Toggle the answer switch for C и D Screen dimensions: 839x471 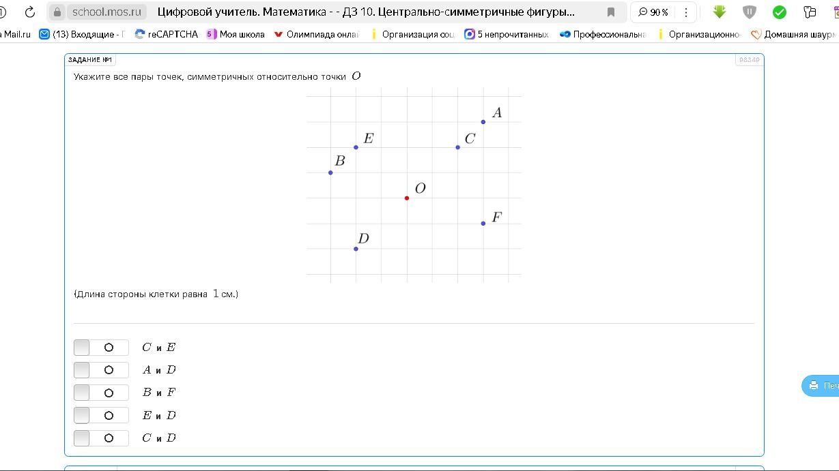[x=101, y=438]
